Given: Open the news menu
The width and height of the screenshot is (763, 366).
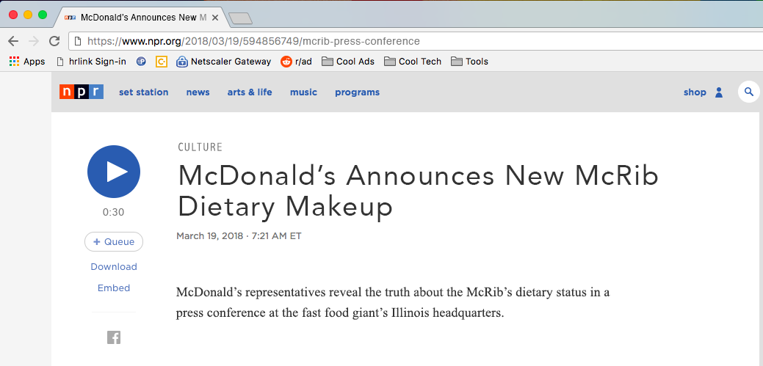Looking at the screenshot, I should (198, 92).
